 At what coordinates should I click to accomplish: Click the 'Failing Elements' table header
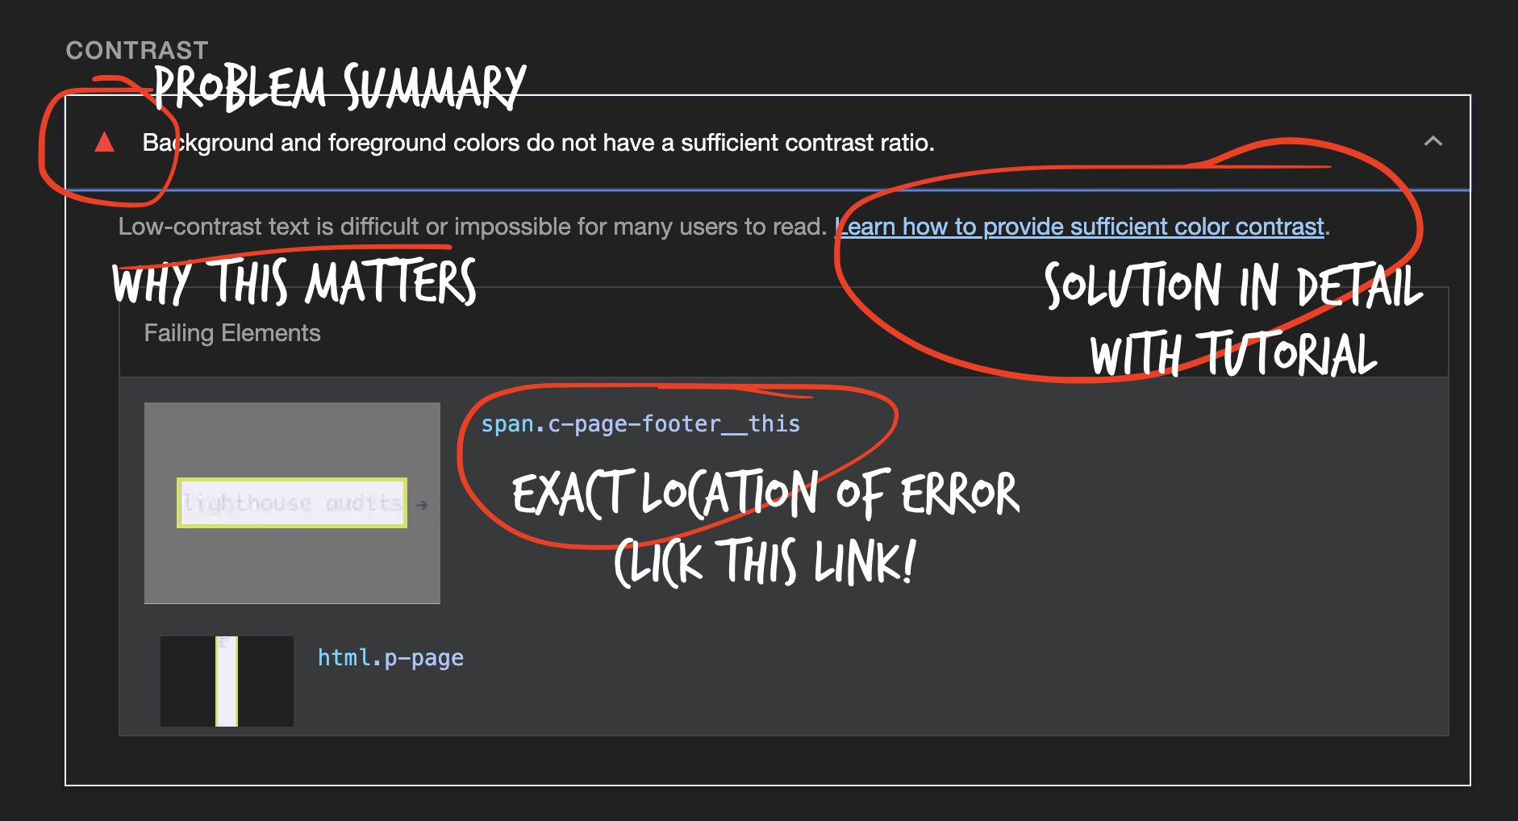pyautogui.click(x=232, y=333)
